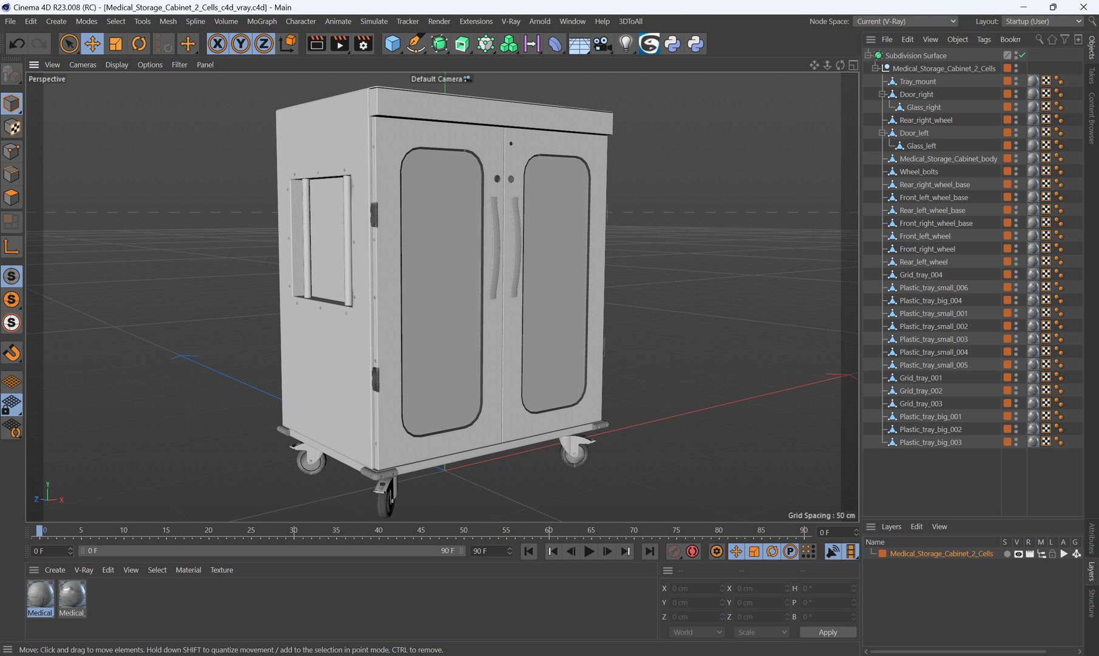Click the Camera object icon

tap(602, 44)
